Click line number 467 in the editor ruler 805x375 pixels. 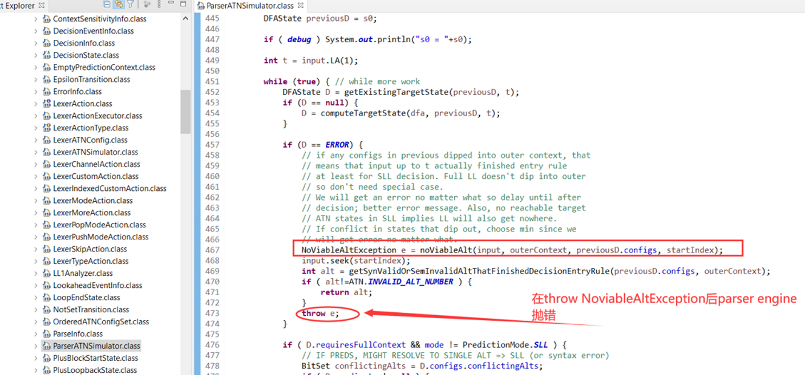pos(213,250)
